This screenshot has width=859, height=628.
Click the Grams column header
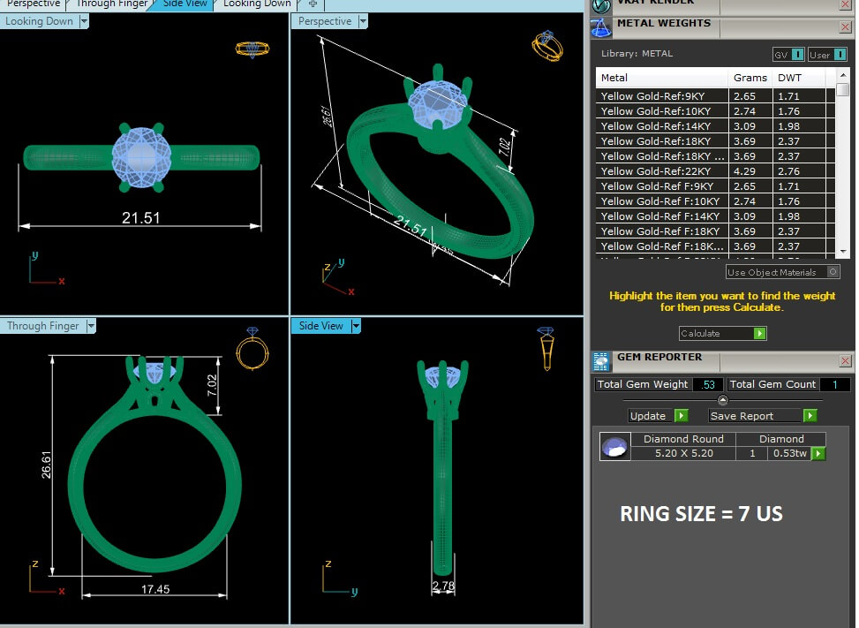click(750, 78)
